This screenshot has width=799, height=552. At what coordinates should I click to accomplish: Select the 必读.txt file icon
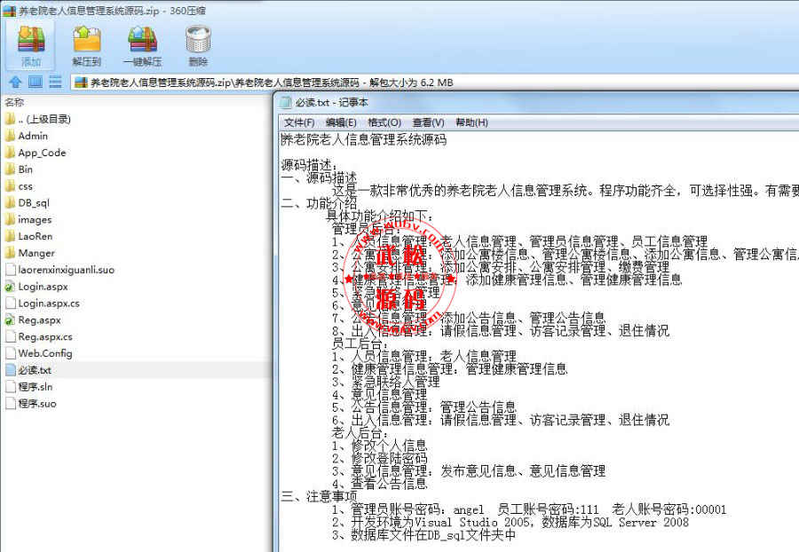pyautogui.click(x=10, y=370)
